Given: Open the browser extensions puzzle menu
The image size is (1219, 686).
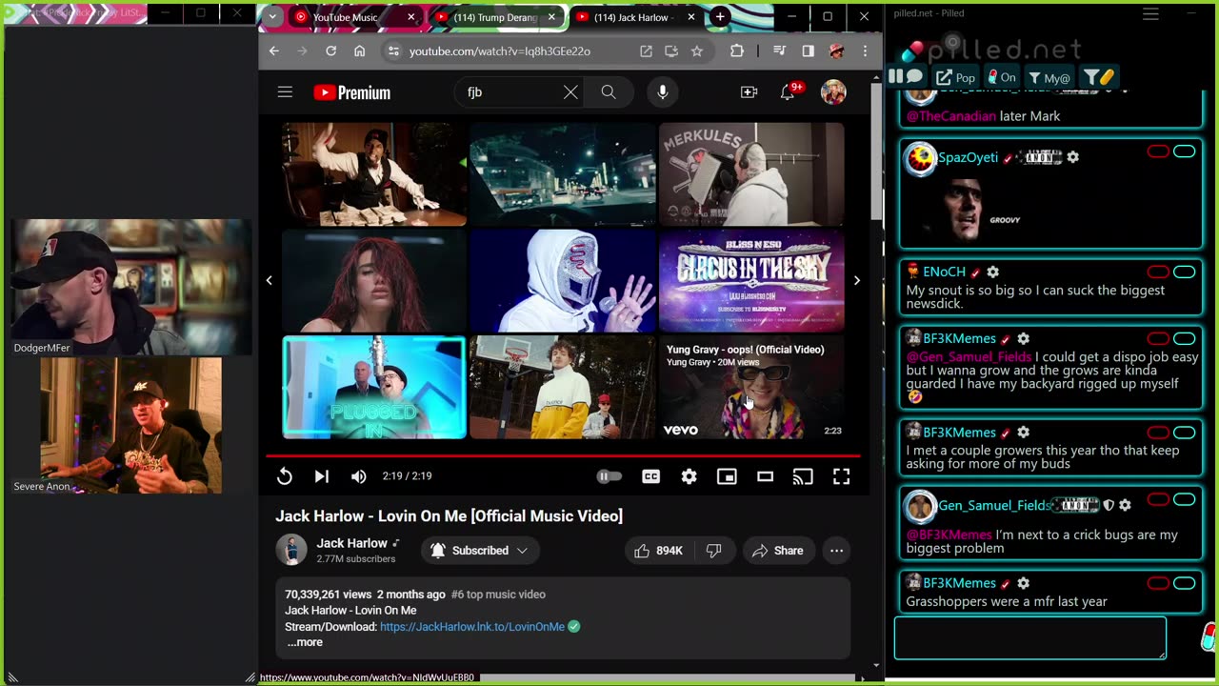Looking at the screenshot, I should click(737, 51).
